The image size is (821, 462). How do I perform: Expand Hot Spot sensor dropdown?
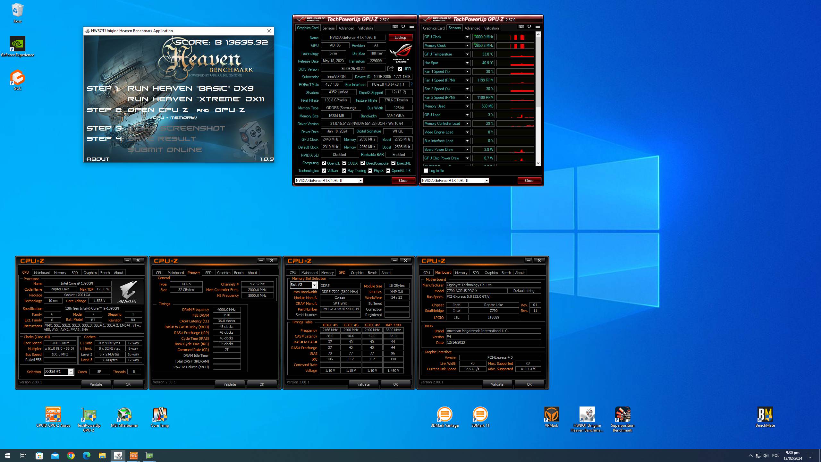467,63
